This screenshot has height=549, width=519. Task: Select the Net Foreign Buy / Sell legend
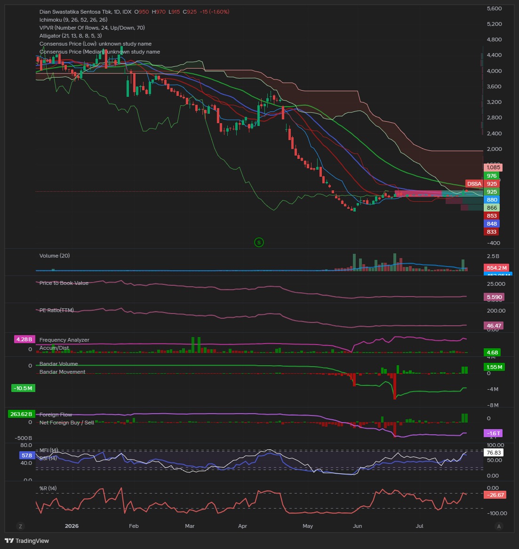click(x=67, y=423)
